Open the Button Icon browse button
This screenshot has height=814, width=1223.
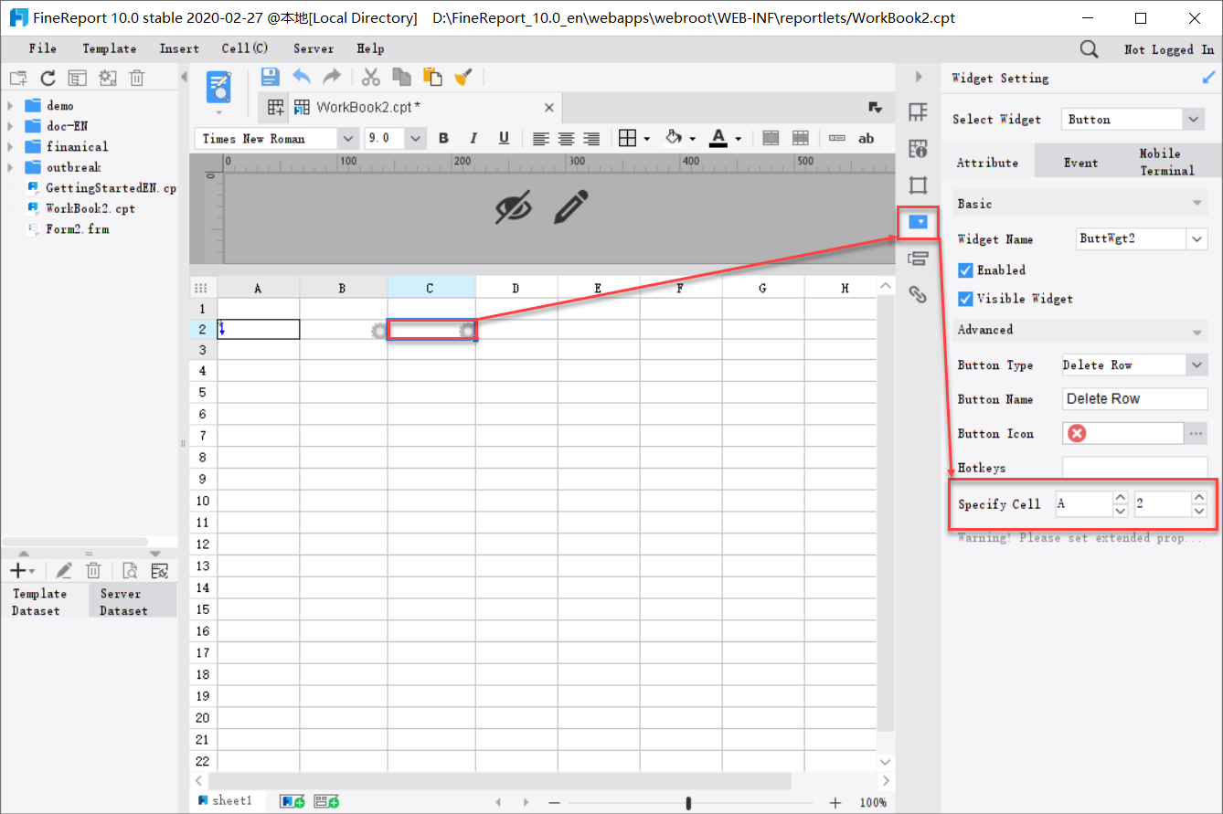click(x=1196, y=433)
